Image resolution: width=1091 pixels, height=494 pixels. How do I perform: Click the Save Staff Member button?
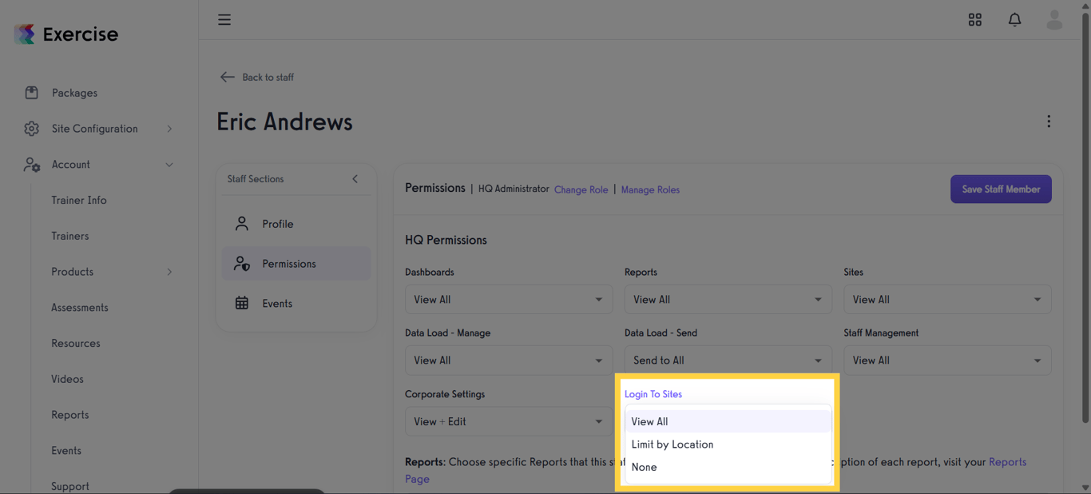pos(1001,189)
